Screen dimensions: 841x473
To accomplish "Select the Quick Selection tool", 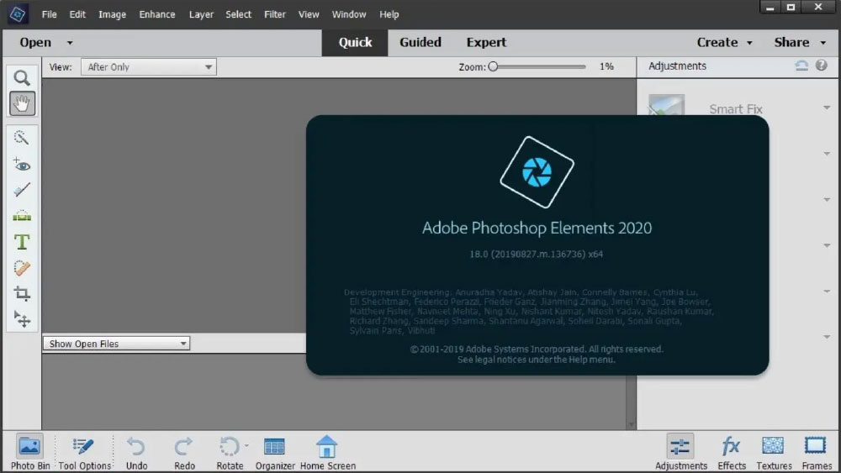I will (22, 138).
